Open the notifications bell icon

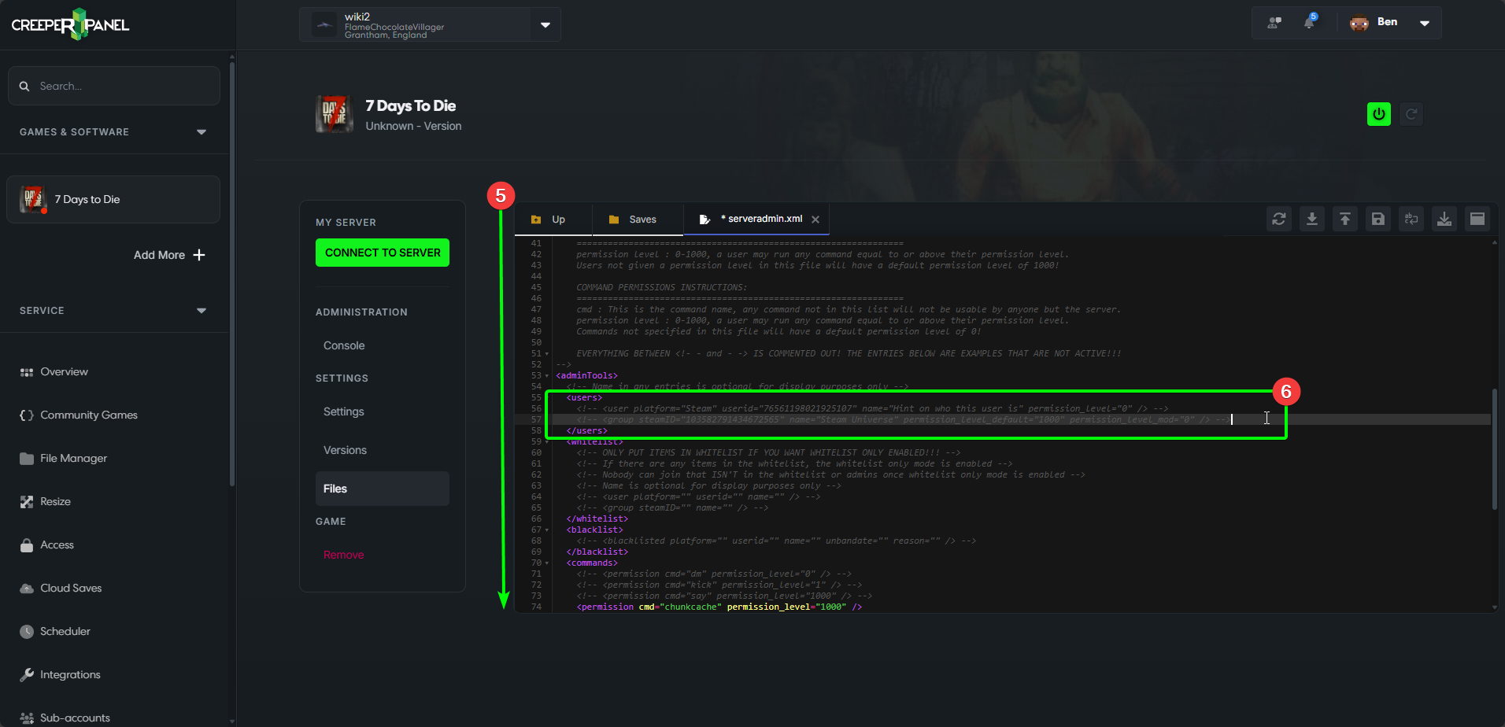[1309, 22]
